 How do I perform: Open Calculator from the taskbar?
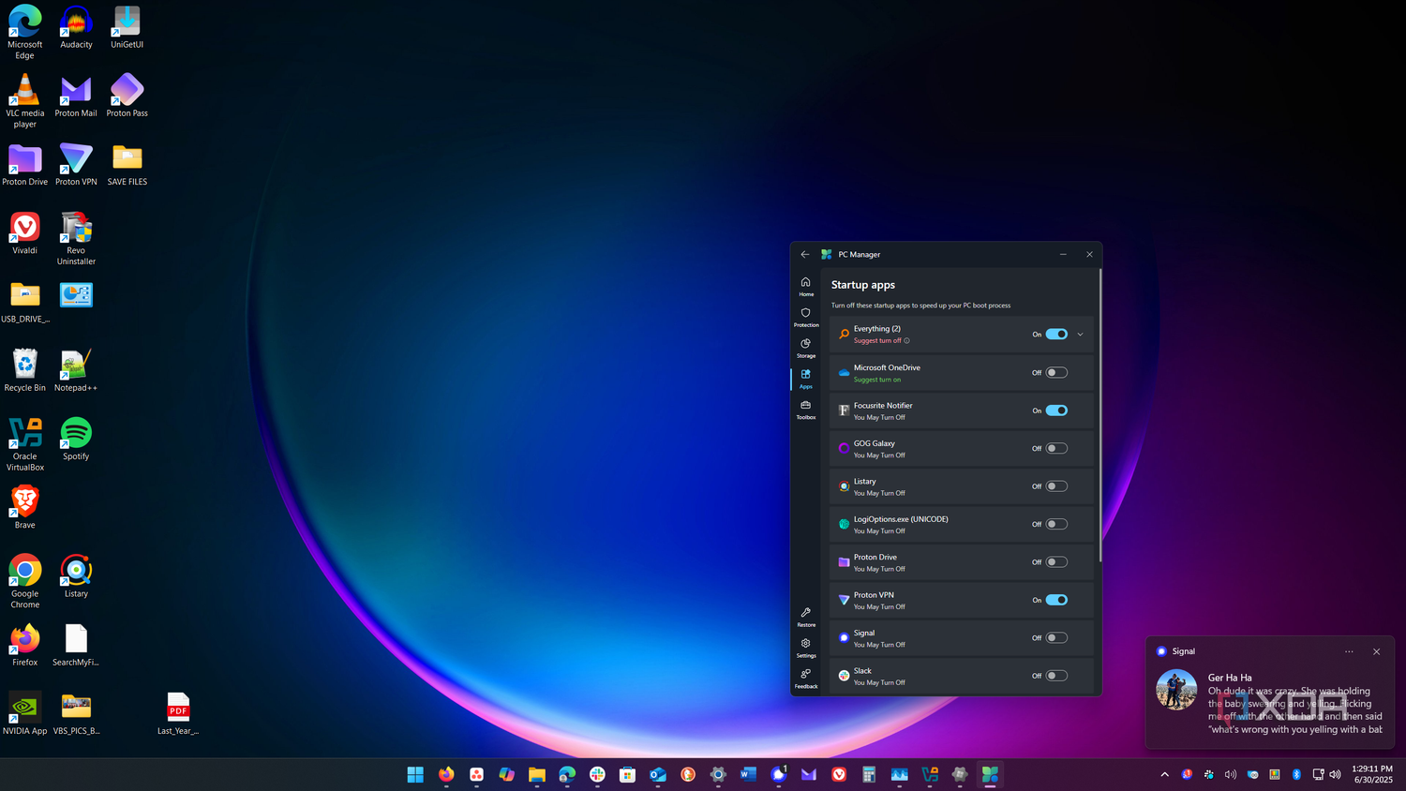tap(869, 774)
